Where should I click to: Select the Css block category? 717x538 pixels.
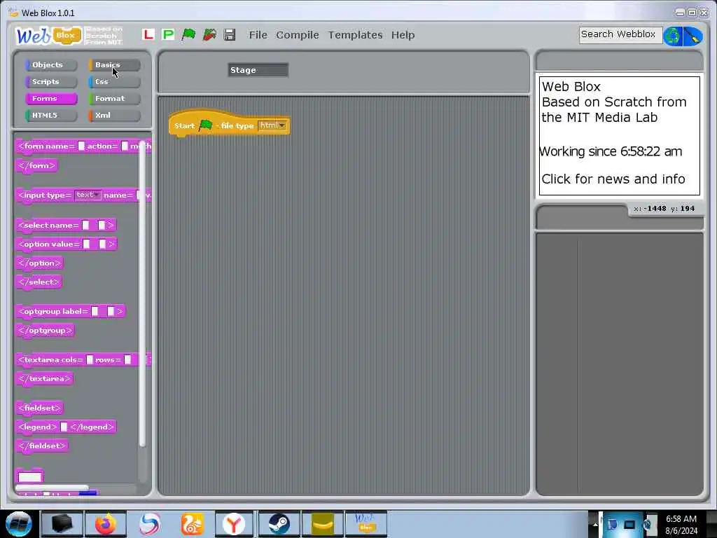[114, 82]
